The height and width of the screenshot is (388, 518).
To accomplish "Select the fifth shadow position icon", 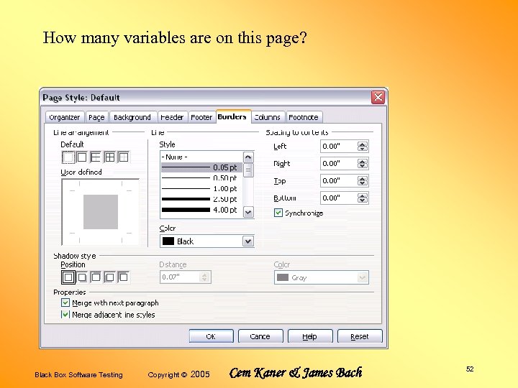I will click(124, 277).
